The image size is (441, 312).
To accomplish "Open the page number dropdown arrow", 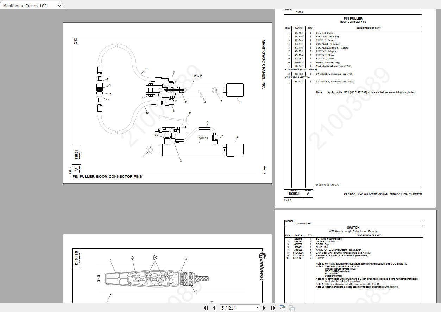I will [257, 308].
